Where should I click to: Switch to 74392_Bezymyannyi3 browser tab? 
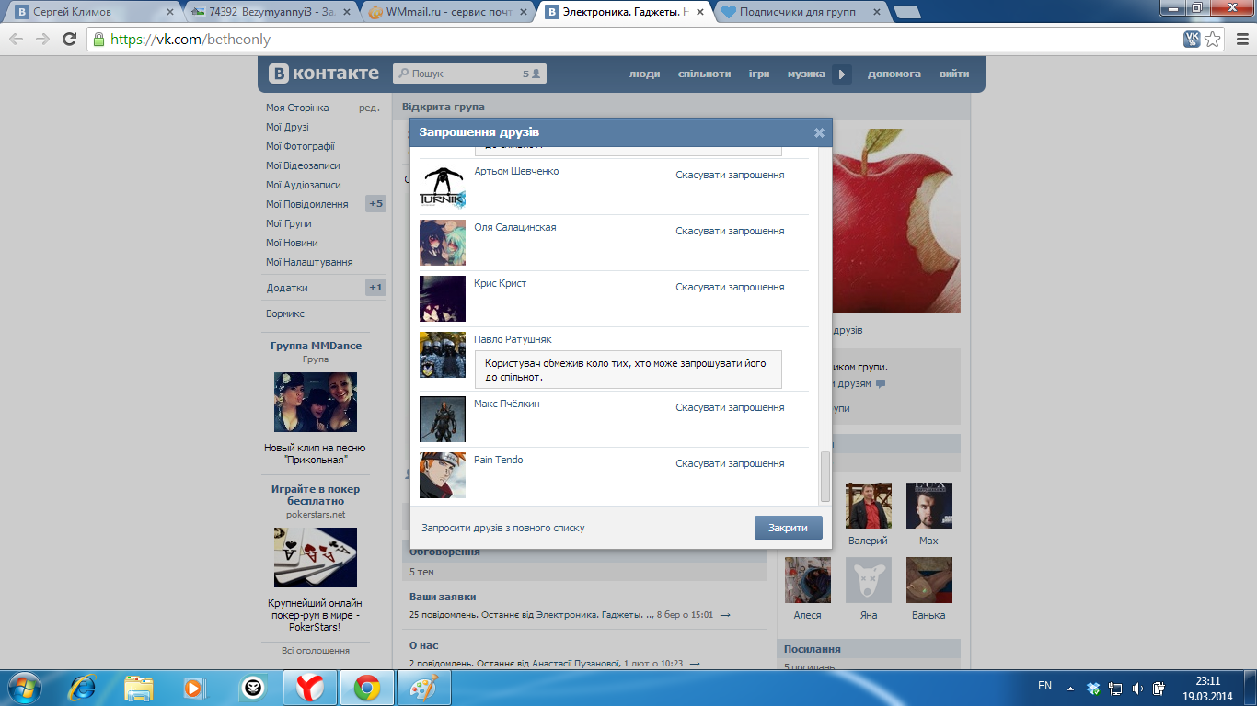[270, 13]
